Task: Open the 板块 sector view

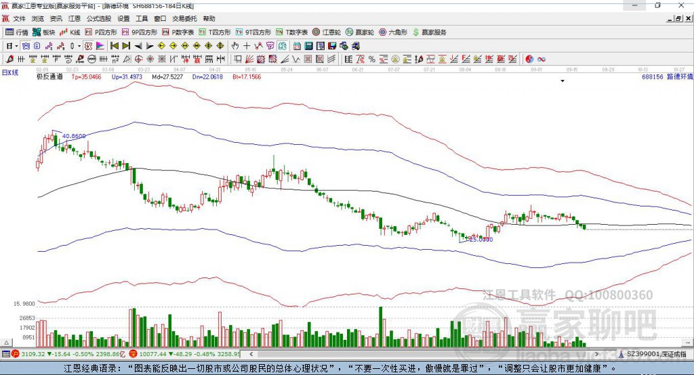Action: [44, 32]
